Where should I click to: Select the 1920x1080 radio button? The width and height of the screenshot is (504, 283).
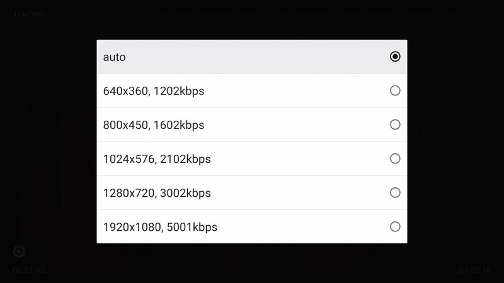(395, 226)
